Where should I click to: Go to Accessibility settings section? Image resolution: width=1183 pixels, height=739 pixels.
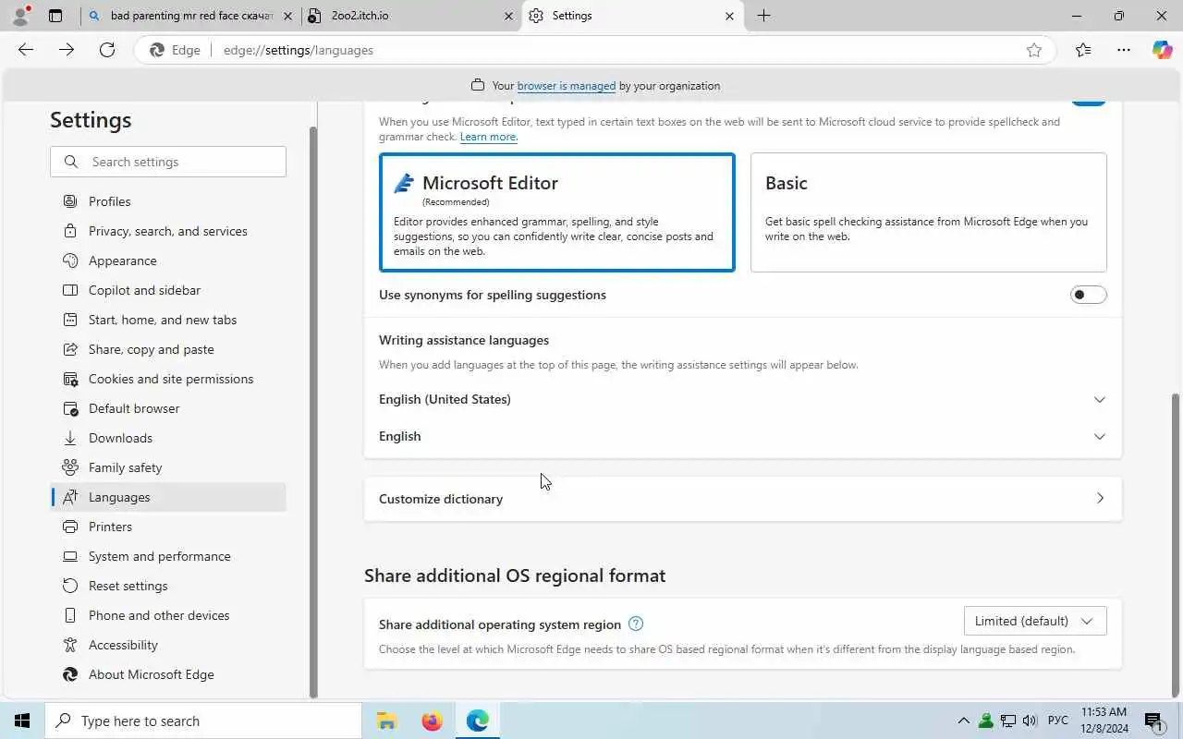click(x=168, y=645)
